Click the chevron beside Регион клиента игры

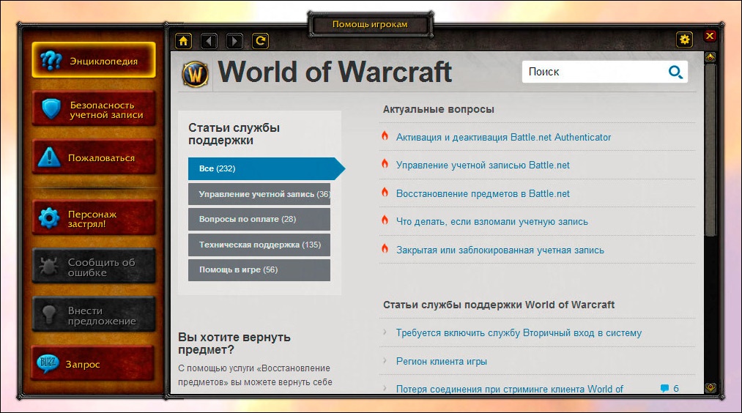pos(385,360)
